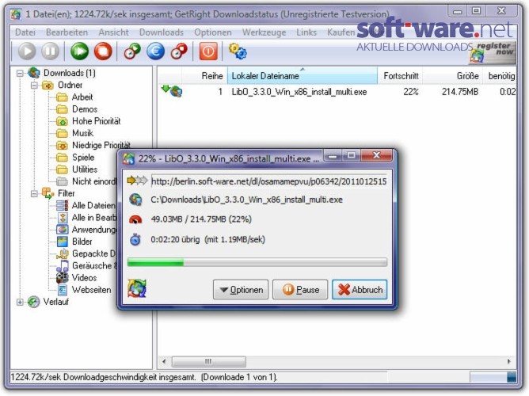529x396 pixels.
Task: Click the horizontal scrollbar thumb in the list
Action: coord(208,362)
